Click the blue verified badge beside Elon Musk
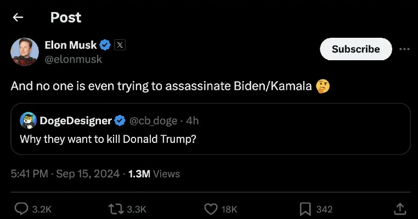418x219 pixels. pos(106,45)
